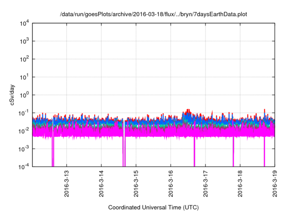Select the 2016-3-19 date tick label

[x=275, y=185]
